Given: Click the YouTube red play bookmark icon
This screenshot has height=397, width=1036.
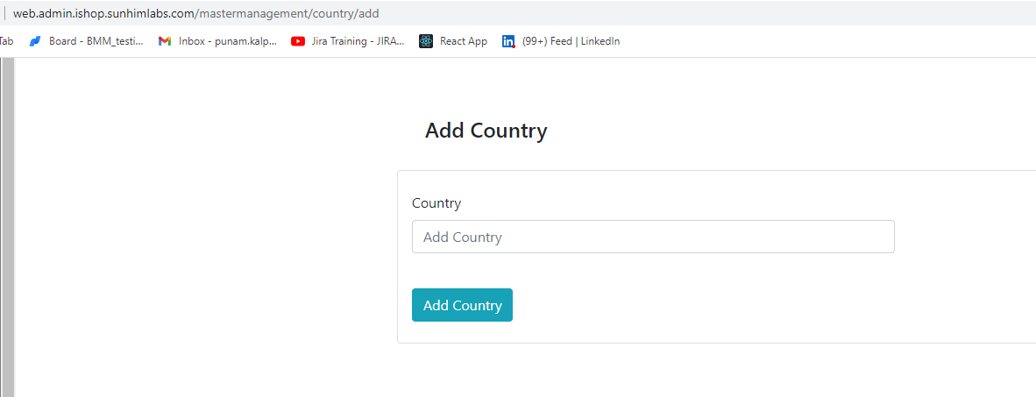Looking at the screenshot, I should [298, 41].
